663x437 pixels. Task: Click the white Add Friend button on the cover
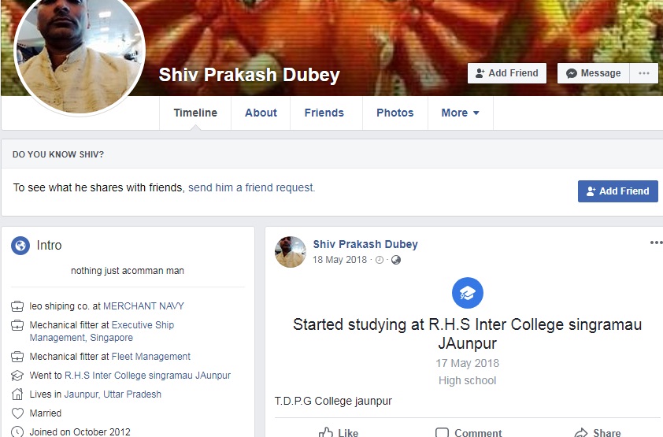tap(507, 73)
